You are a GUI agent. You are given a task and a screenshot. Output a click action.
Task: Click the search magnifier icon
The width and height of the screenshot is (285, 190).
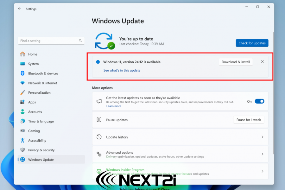[80, 41]
